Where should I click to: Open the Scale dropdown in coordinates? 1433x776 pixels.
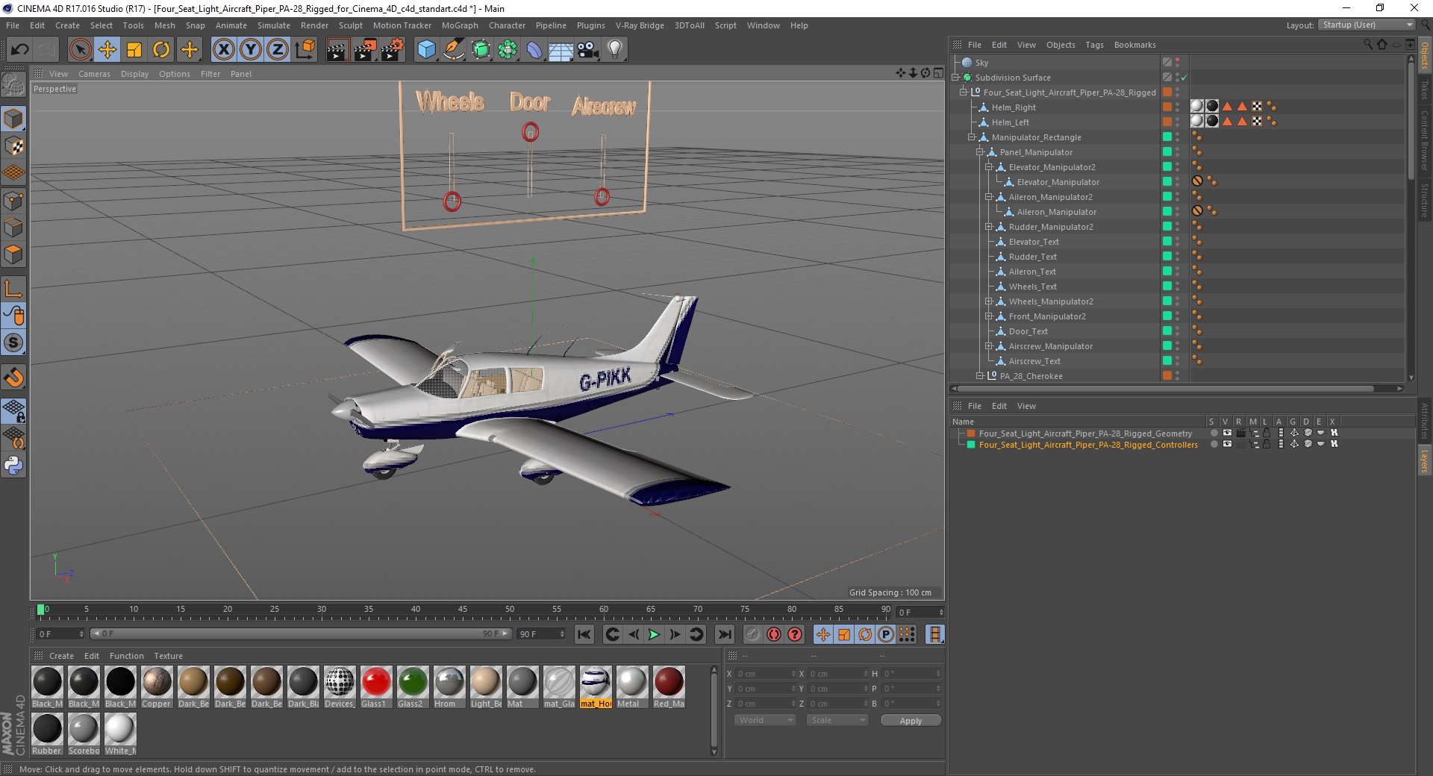[837, 720]
